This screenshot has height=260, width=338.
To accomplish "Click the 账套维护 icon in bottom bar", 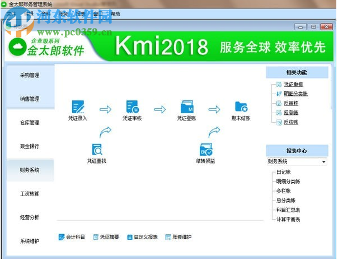I will [x=168, y=237].
